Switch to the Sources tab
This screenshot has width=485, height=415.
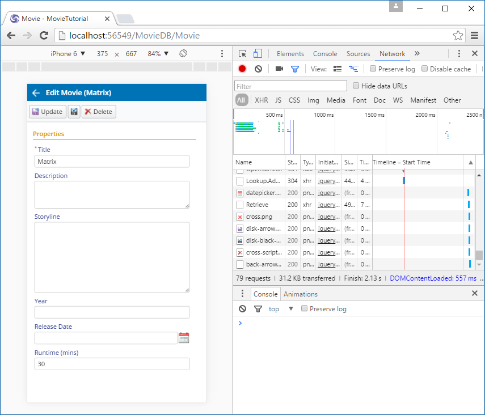[358, 54]
